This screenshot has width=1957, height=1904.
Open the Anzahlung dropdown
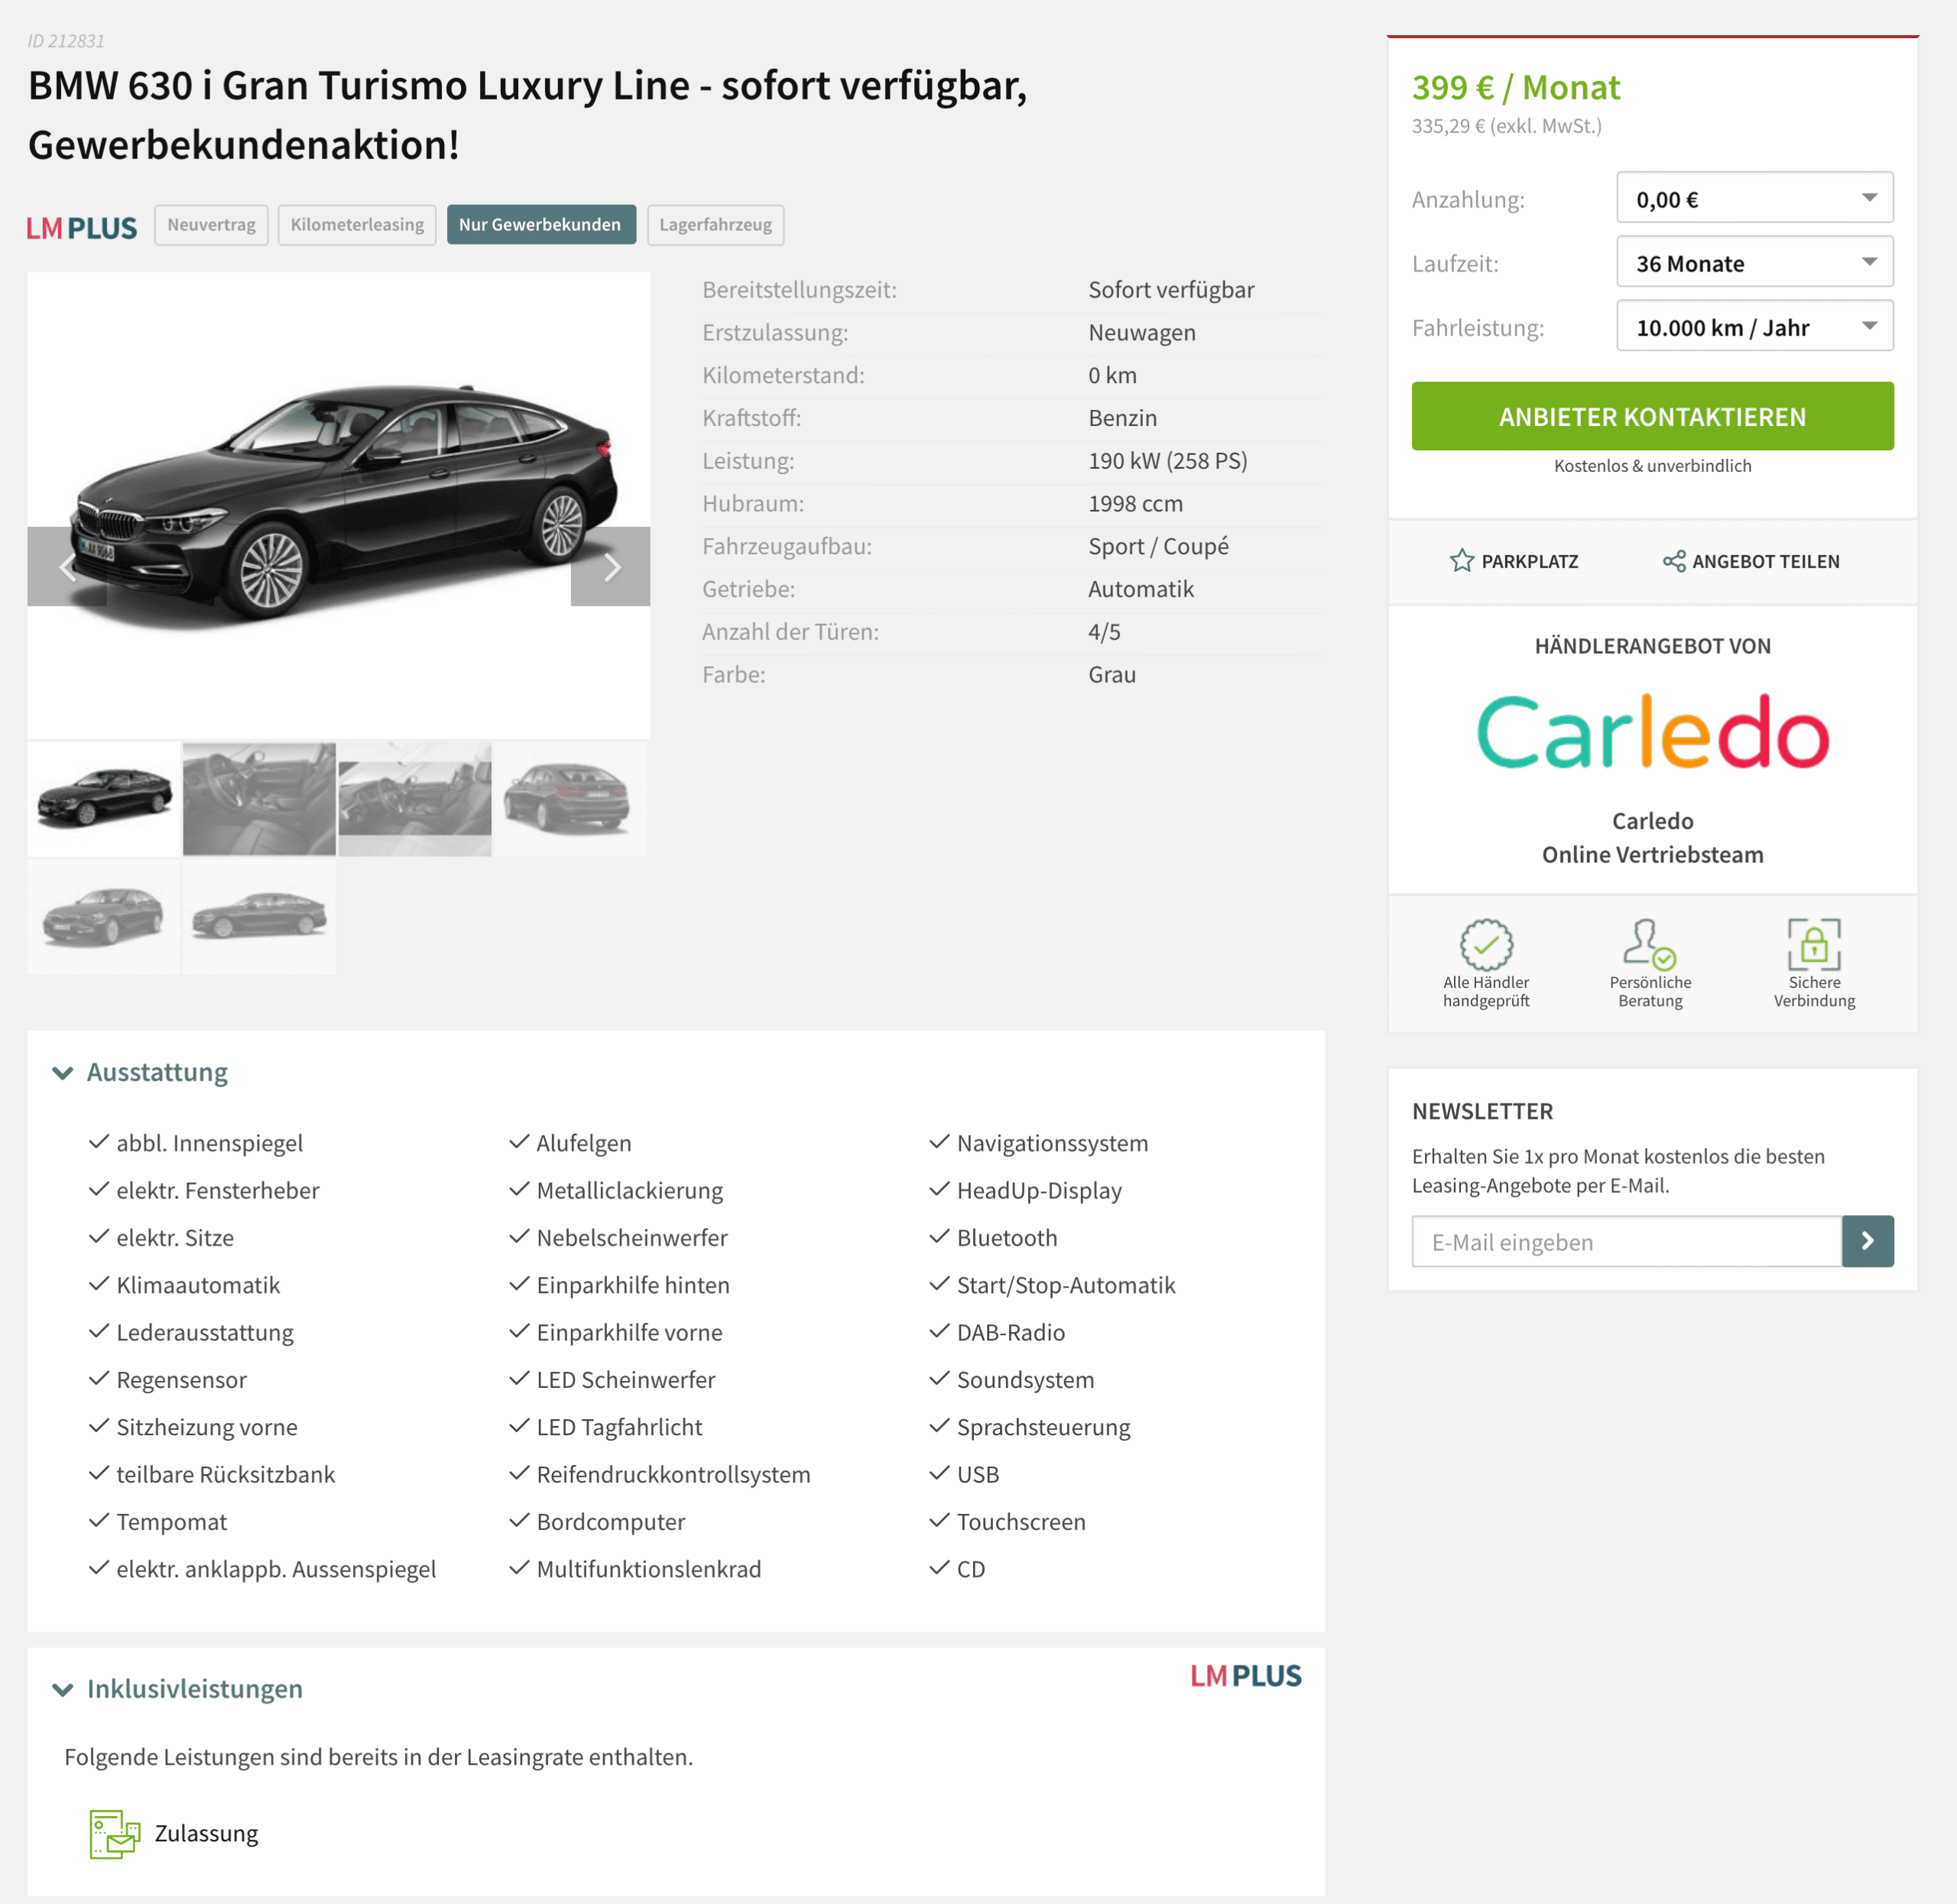[x=1754, y=198]
